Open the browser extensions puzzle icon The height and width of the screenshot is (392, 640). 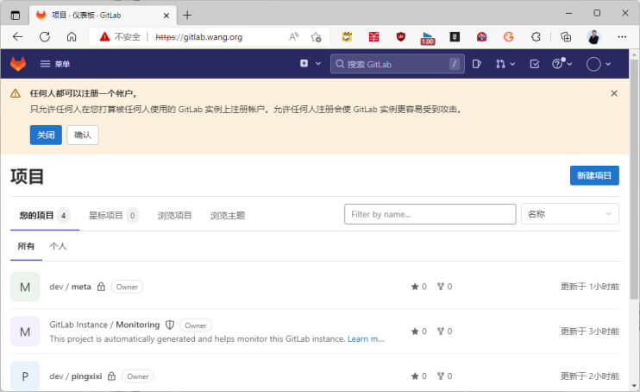point(536,37)
